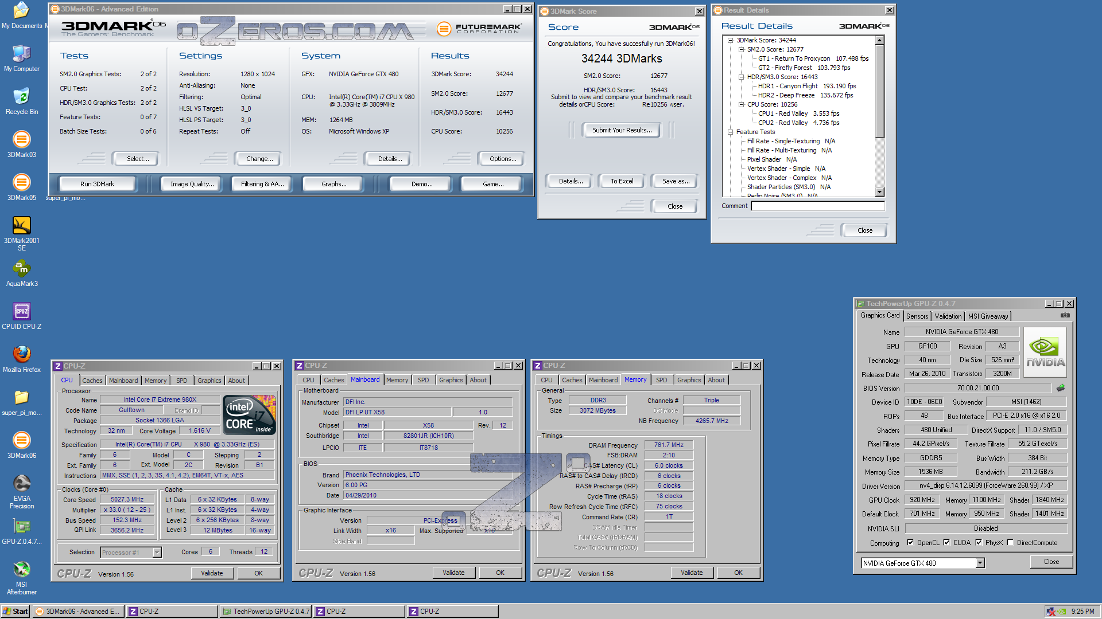Open the Windows Start menu
The image size is (1102, 619).
click(15, 612)
